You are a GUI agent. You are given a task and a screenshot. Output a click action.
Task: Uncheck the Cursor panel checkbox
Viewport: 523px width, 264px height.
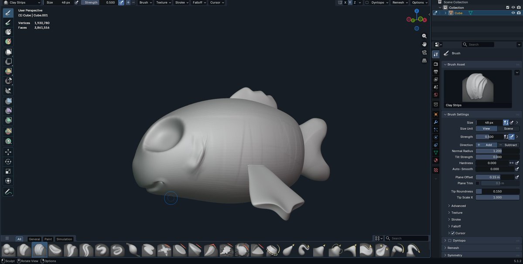453,233
